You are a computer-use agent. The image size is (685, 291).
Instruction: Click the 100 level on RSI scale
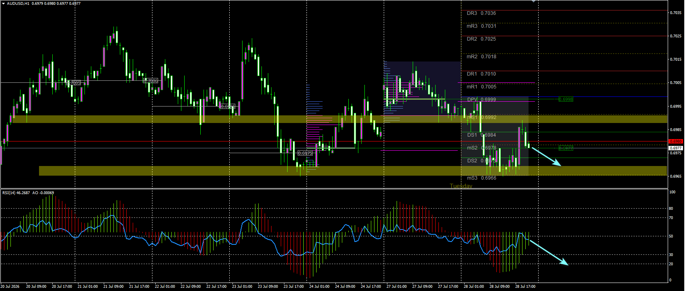click(672, 192)
